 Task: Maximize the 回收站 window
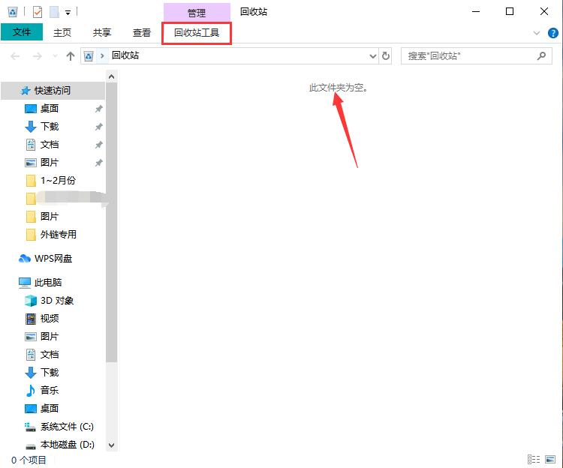pos(510,11)
